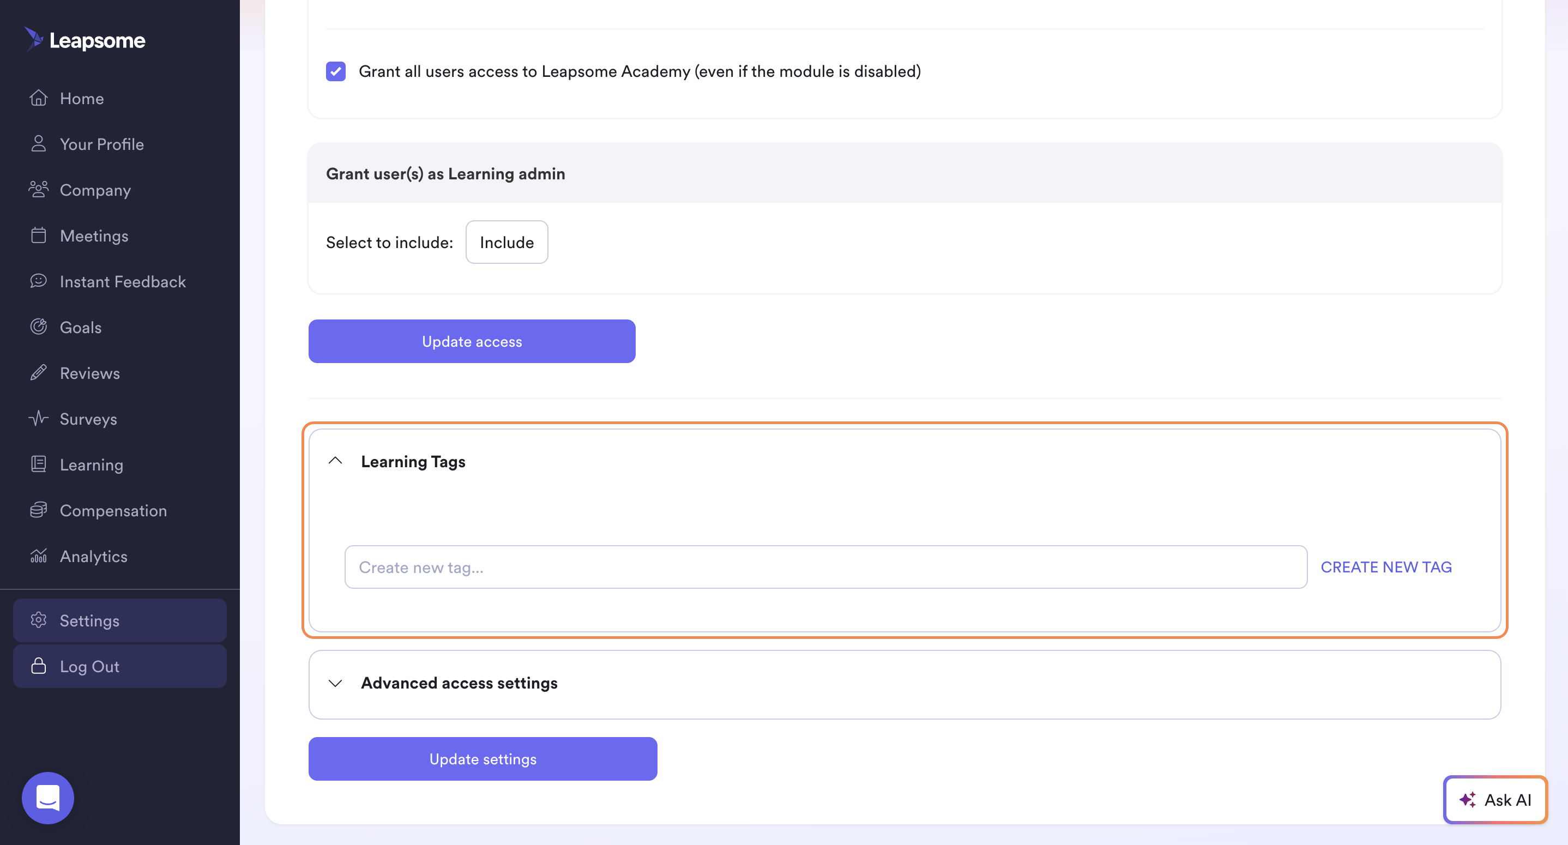
Task: Open the Intercom chat launcher icon
Action: (47, 798)
